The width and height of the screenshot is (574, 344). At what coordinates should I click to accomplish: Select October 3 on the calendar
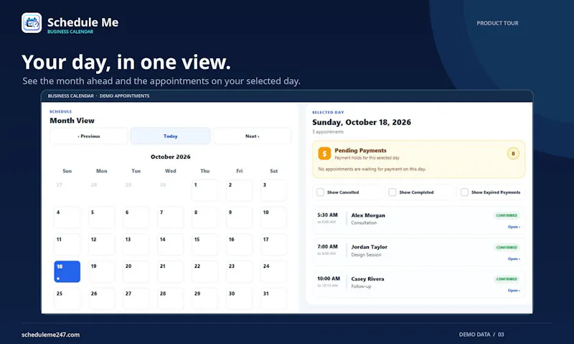coord(273,190)
